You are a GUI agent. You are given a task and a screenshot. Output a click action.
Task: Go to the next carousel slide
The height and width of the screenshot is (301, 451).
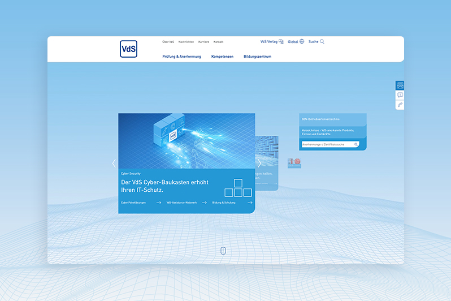pos(259,164)
